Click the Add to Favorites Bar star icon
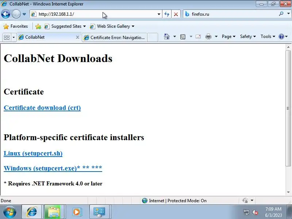Image resolution: width=292 pixels, height=219 pixels. [x=38, y=26]
